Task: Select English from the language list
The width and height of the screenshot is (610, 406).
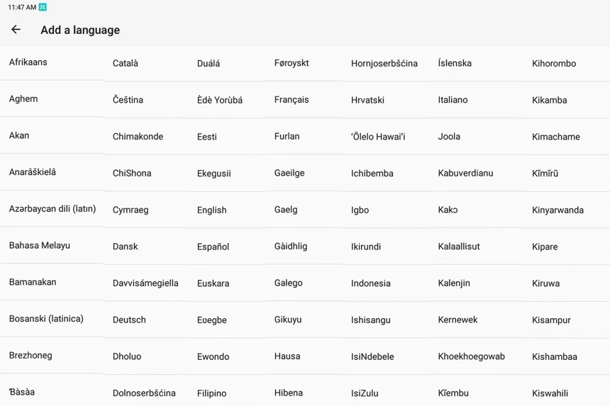Action: point(212,210)
